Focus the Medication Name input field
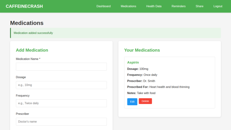The height and width of the screenshot is (130, 231). click(61, 67)
